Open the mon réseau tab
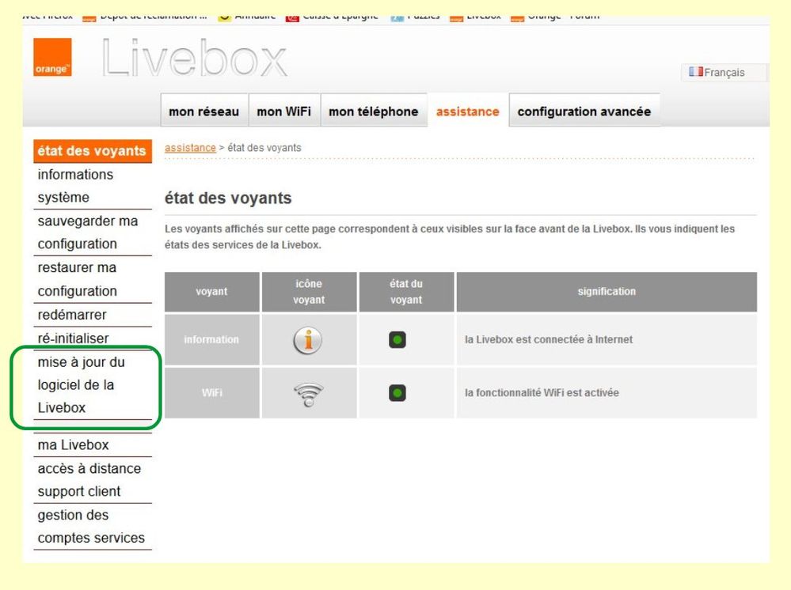This screenshot has width=791, height=590. pyautogui.click(x=204, y=111)
